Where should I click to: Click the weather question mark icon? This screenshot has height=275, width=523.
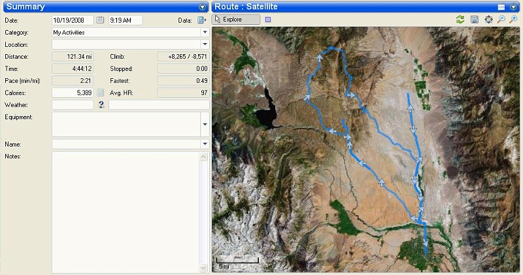pos(101,105)
